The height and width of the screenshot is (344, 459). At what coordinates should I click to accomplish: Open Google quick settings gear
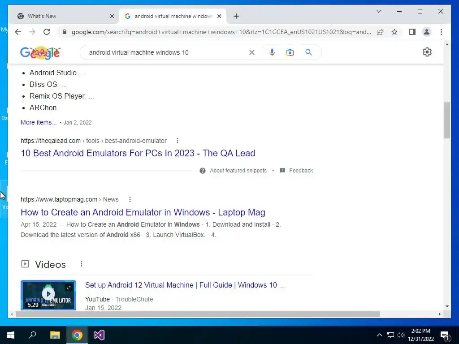427,52
